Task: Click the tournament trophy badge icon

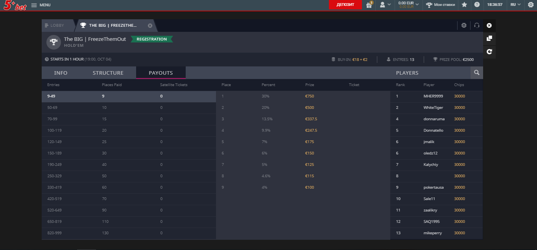Action: [54, 42]
